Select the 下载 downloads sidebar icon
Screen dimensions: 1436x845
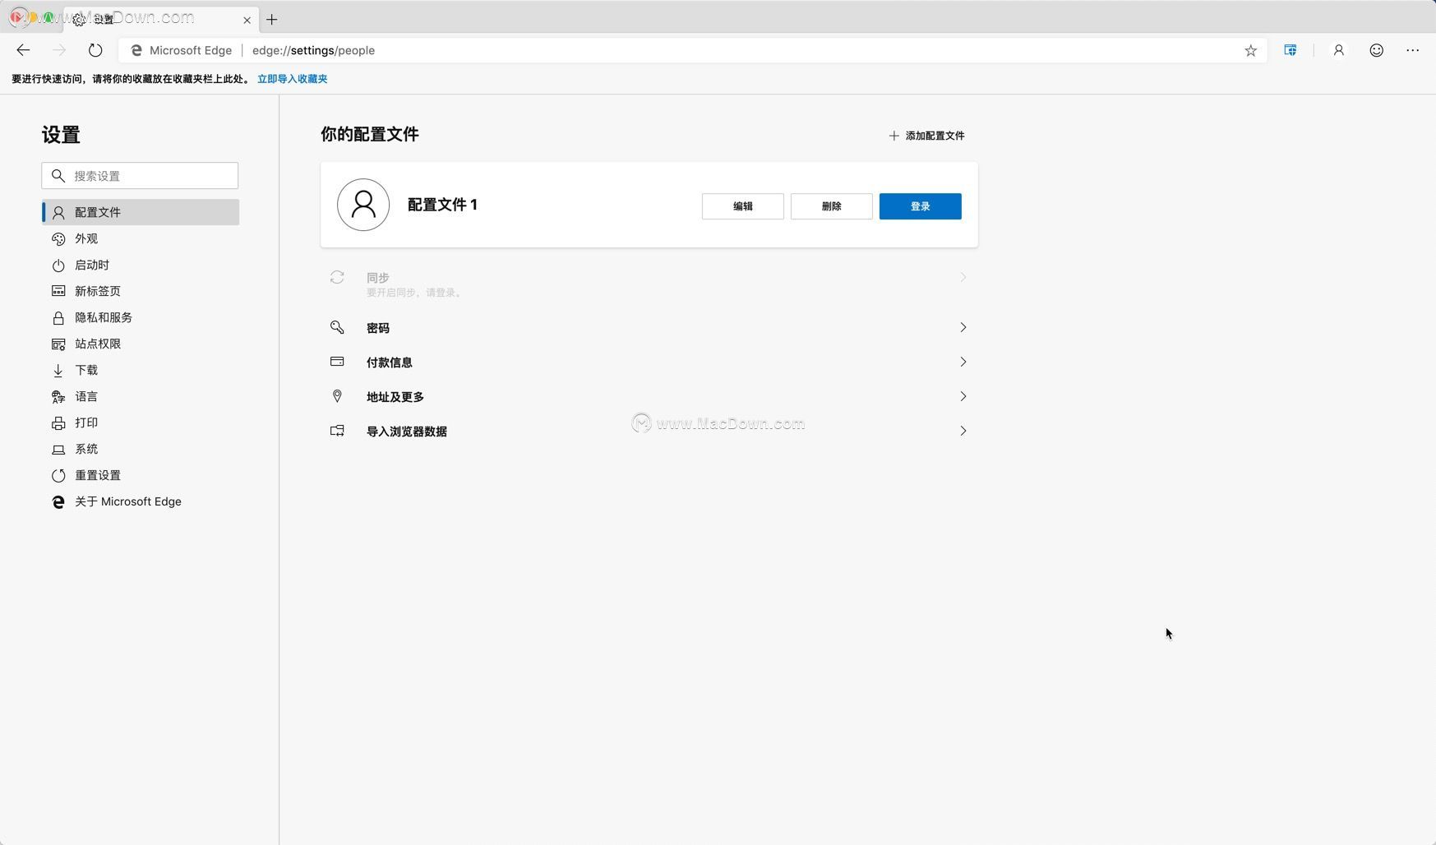pos(58,370)
